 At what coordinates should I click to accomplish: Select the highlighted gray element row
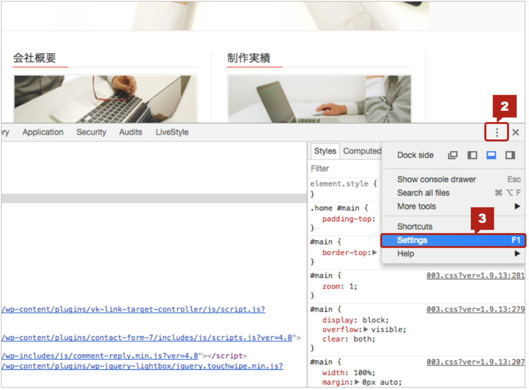point(154,199)
